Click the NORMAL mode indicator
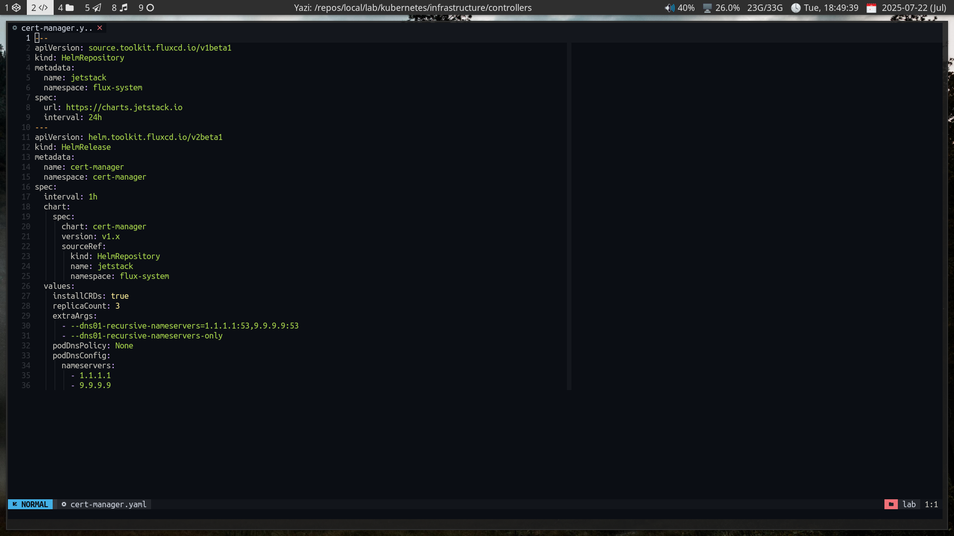Screen dimensions: 954x536 (x=30, y=504)
